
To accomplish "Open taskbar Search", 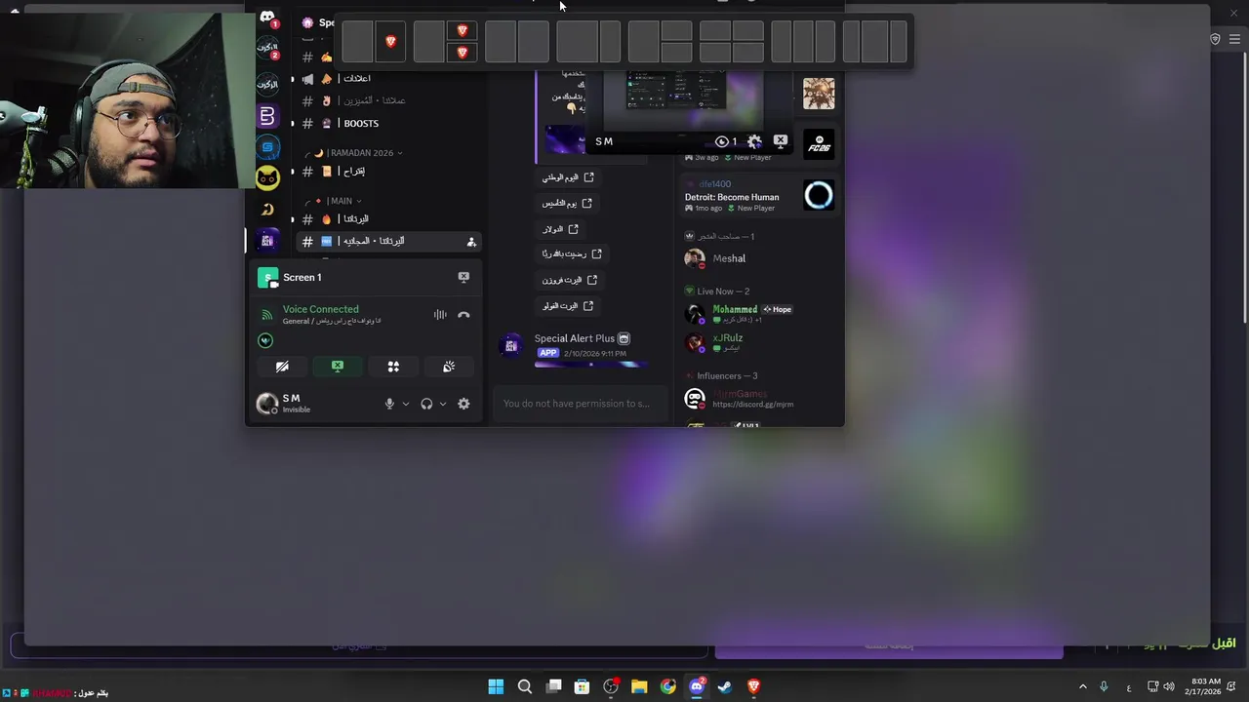I will point(524,686).
